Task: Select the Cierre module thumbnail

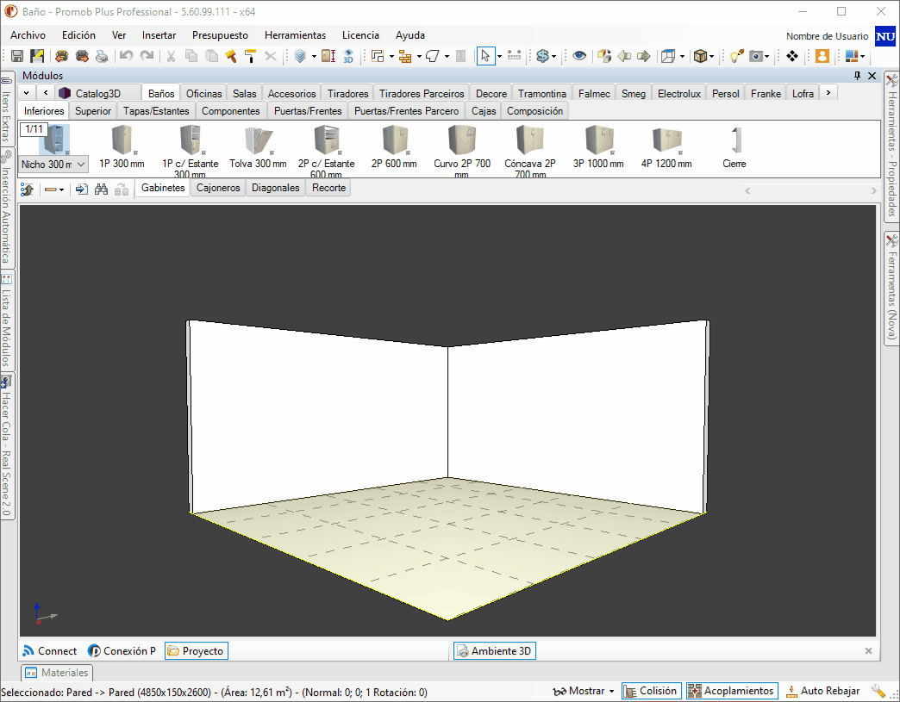Action: pyautogui.click(x=734, y=147)
